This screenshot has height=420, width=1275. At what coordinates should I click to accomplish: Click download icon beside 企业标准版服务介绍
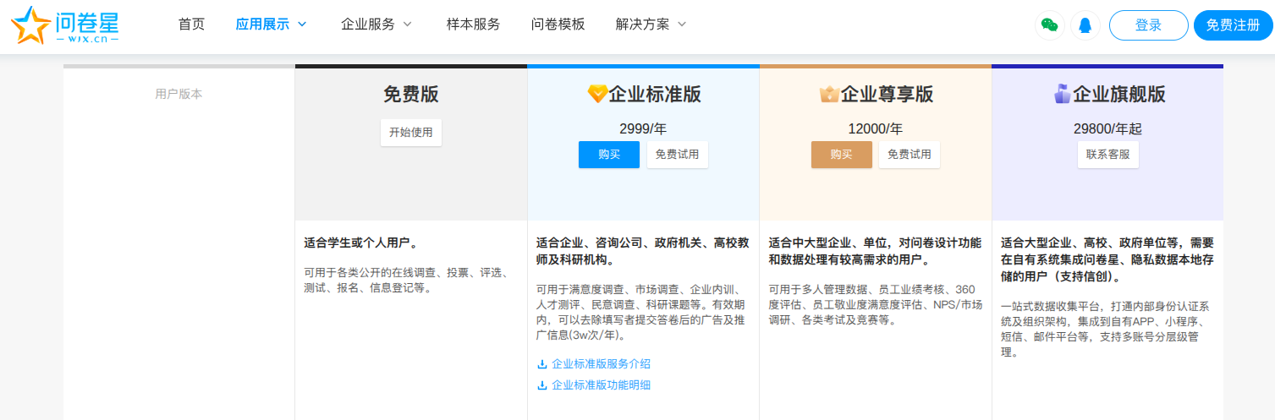[542, 364]
